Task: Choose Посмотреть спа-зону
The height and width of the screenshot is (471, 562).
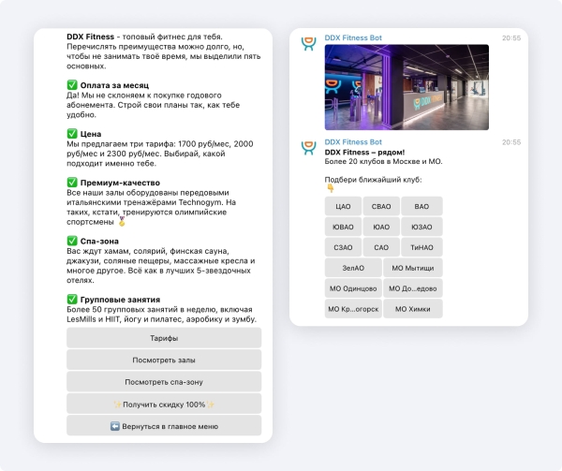Action: pos(164,382)
